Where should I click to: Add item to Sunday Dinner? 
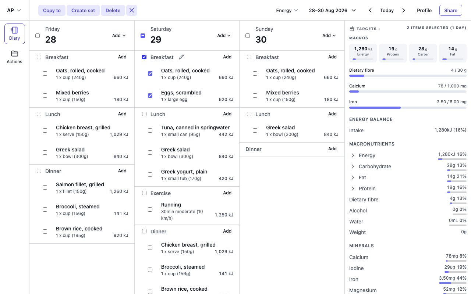coord(332,149)
